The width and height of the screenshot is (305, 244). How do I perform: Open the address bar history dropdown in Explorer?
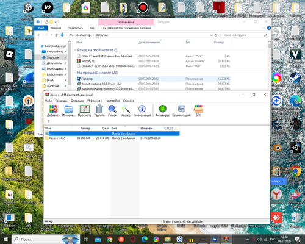[211, 35]
